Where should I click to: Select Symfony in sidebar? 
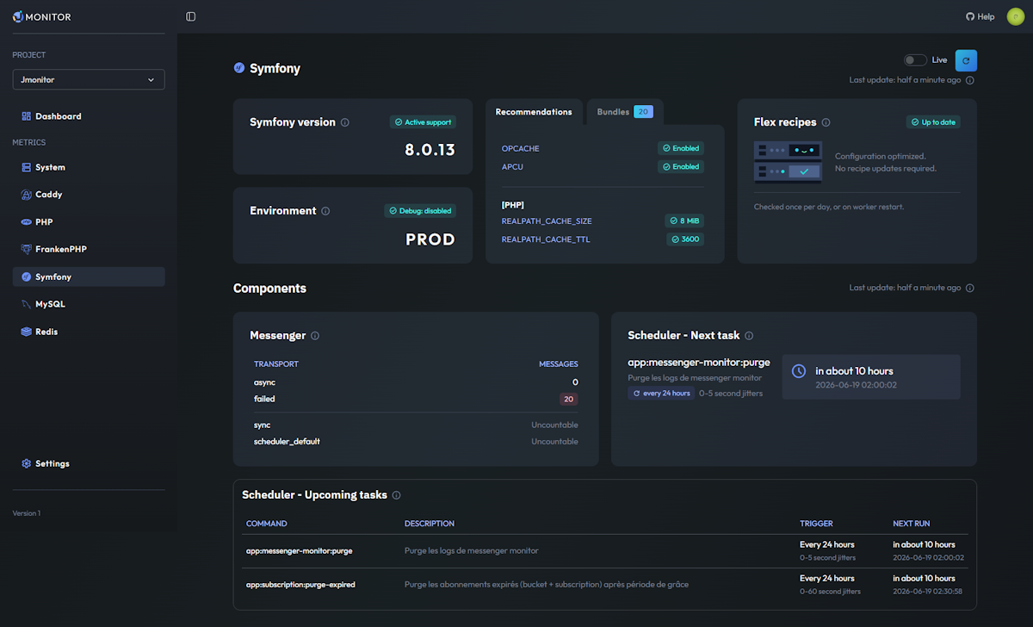89,276
